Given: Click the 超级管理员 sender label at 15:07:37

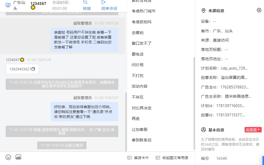Looking at the screenshot, I should pos(82,98).
